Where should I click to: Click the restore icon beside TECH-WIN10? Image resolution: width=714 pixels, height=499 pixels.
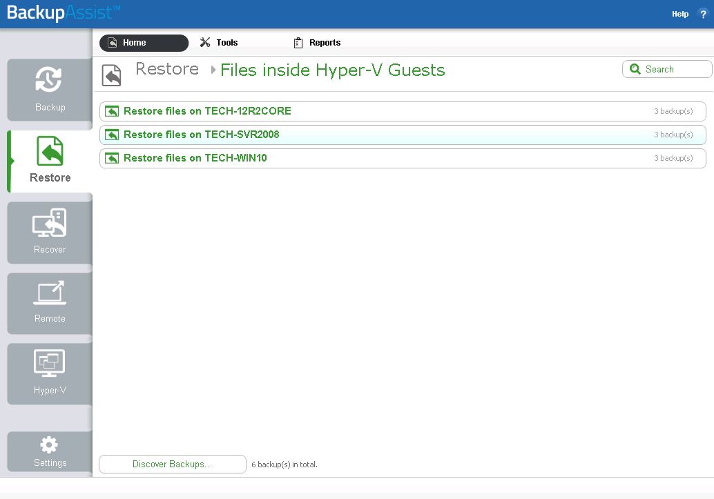click(x=112, y=158)
